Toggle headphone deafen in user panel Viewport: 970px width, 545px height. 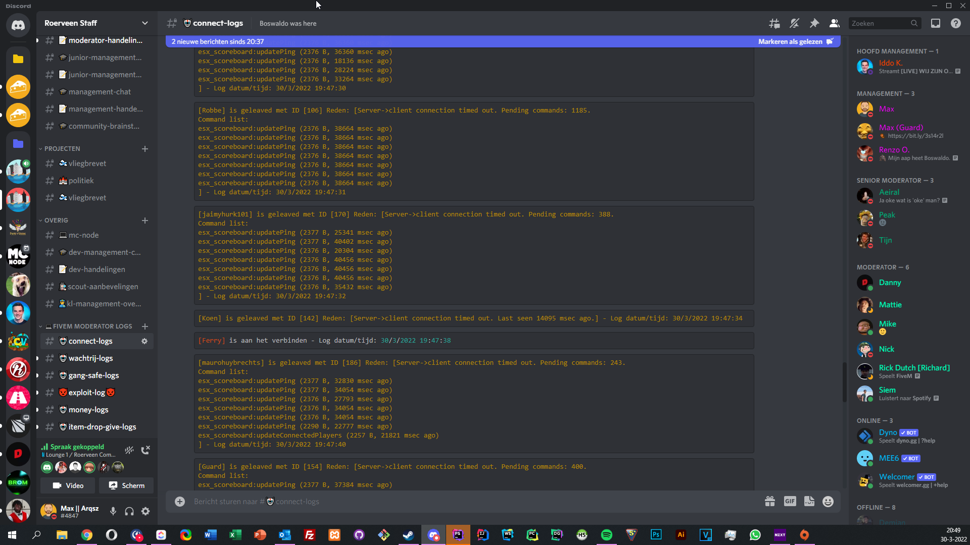pyautogui.click(x=129, y=511)
